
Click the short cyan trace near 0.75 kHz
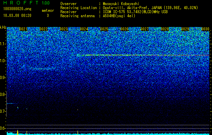point(12,104)
